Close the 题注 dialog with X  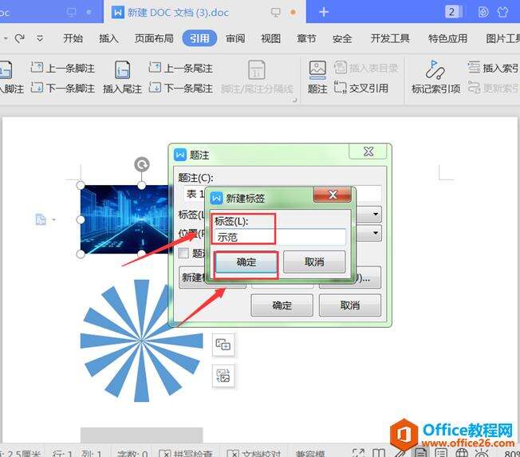(x=368, y=152)
